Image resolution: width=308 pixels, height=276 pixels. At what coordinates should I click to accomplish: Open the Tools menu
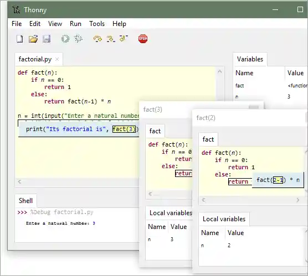pyautogui.click(x=97, y=24)
